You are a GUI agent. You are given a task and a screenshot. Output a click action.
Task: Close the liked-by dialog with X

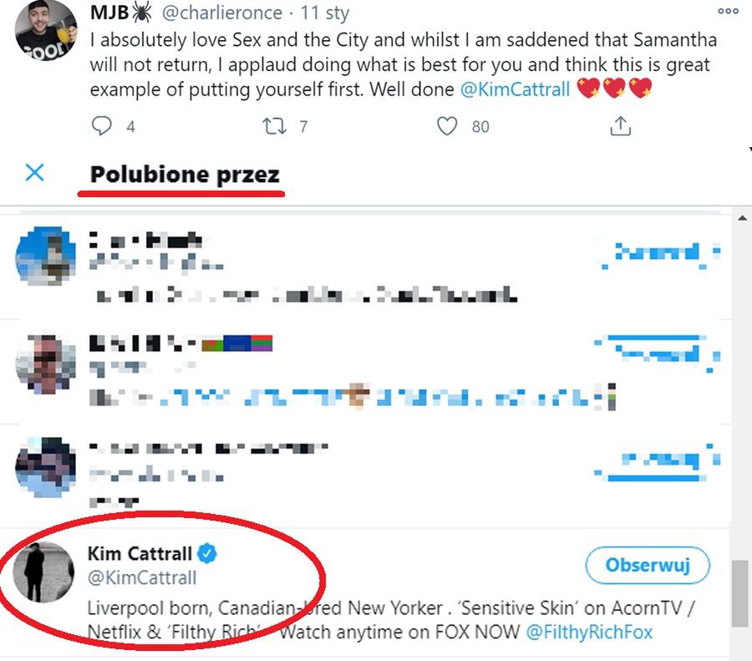click(x=34, y=173)
